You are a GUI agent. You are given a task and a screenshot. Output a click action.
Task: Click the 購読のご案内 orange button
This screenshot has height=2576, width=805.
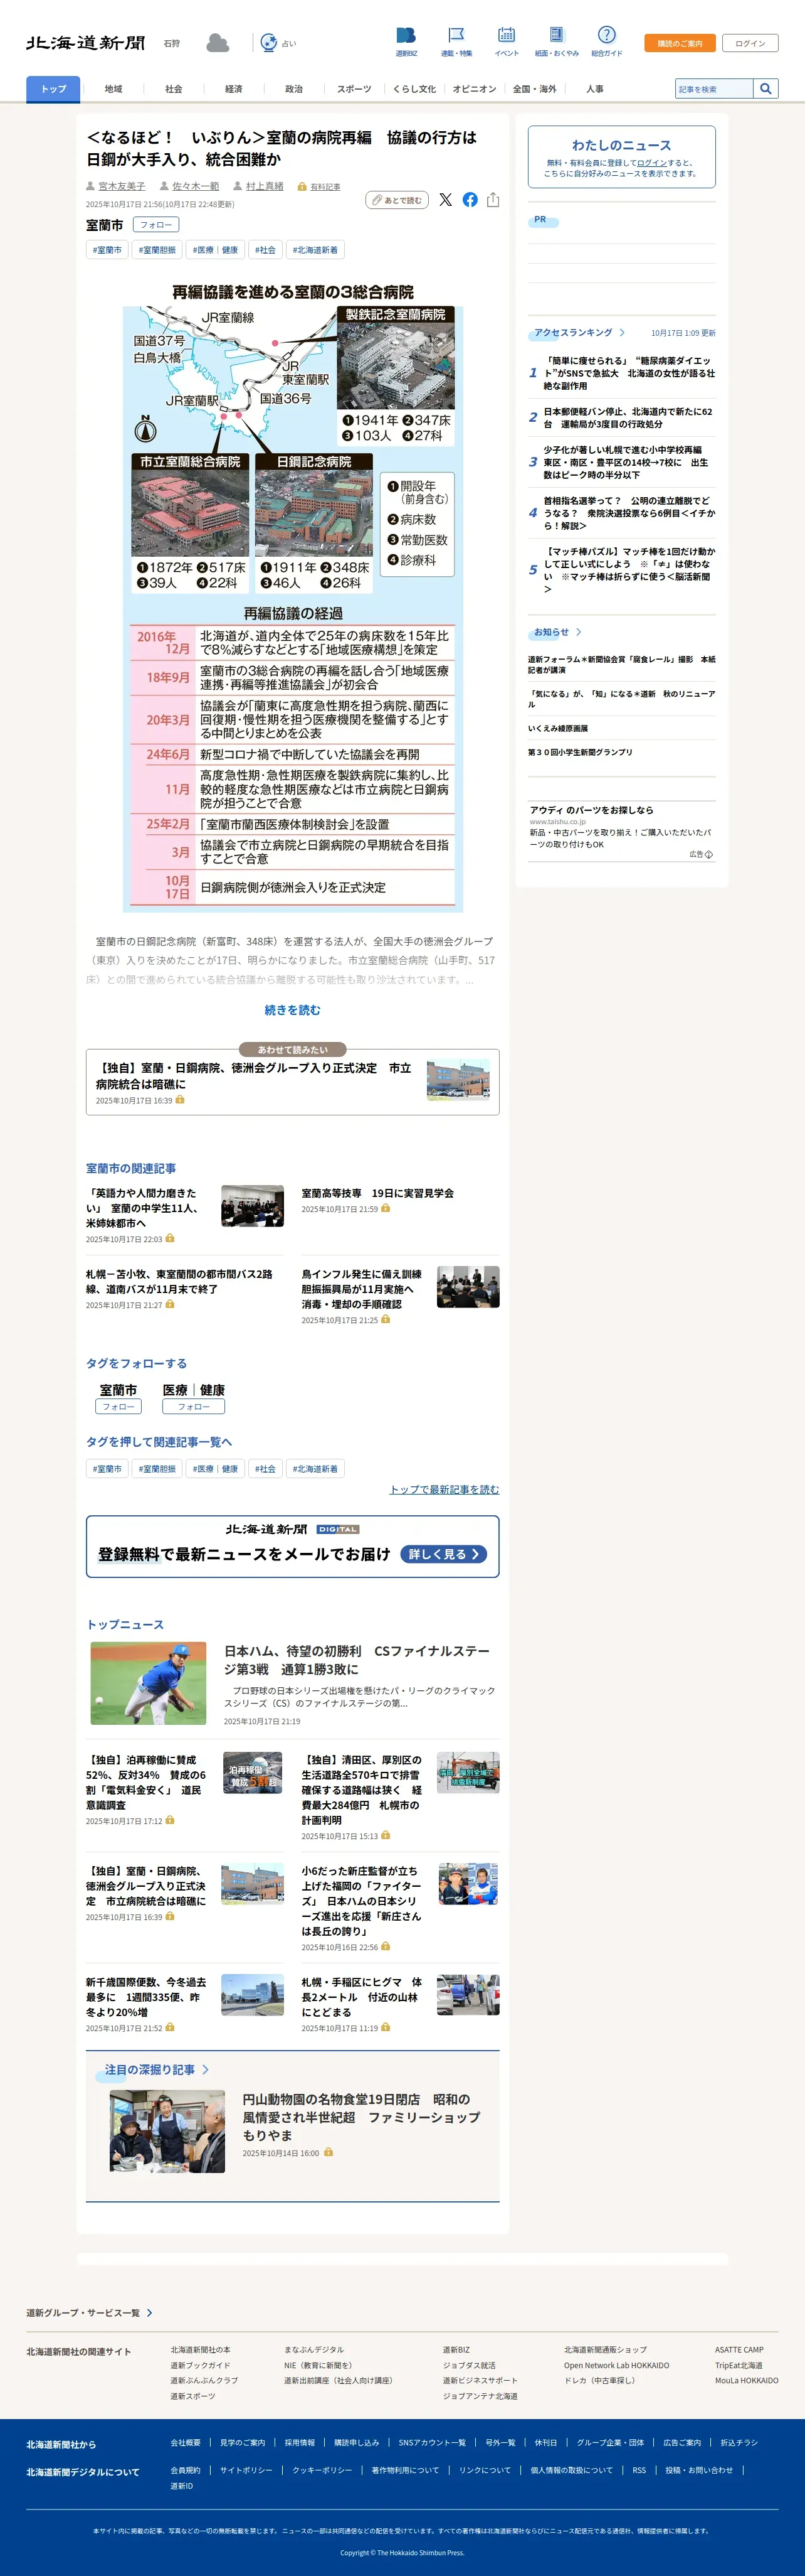click(680, 43)
